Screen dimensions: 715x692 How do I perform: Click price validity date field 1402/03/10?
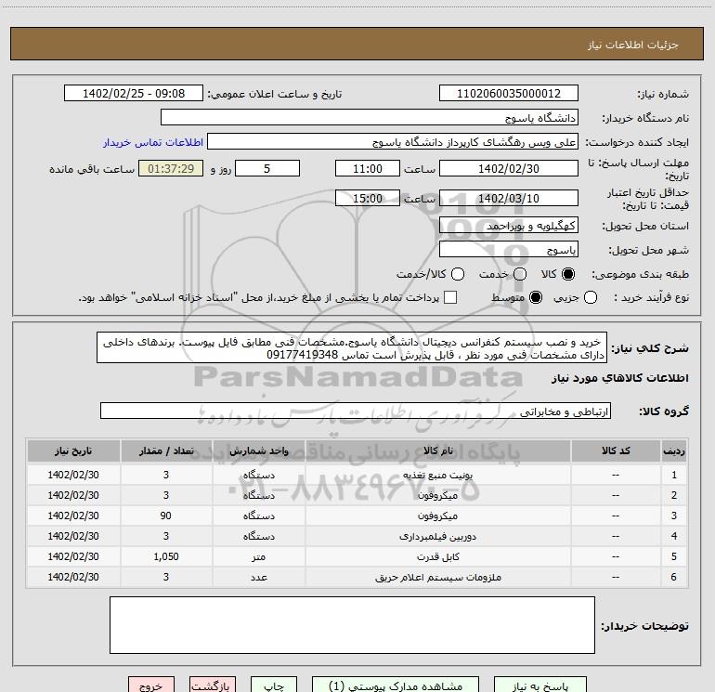pyautogui.click(x=509, y=198)
